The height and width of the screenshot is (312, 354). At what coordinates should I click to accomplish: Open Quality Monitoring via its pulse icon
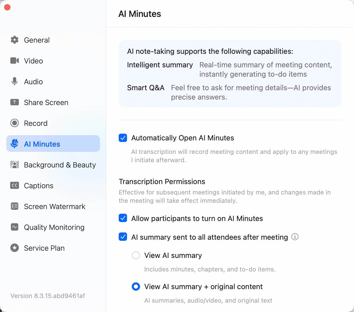pos(15,227)
